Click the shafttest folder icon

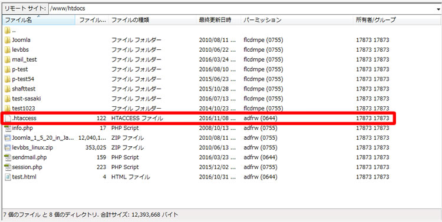point(8,89)
